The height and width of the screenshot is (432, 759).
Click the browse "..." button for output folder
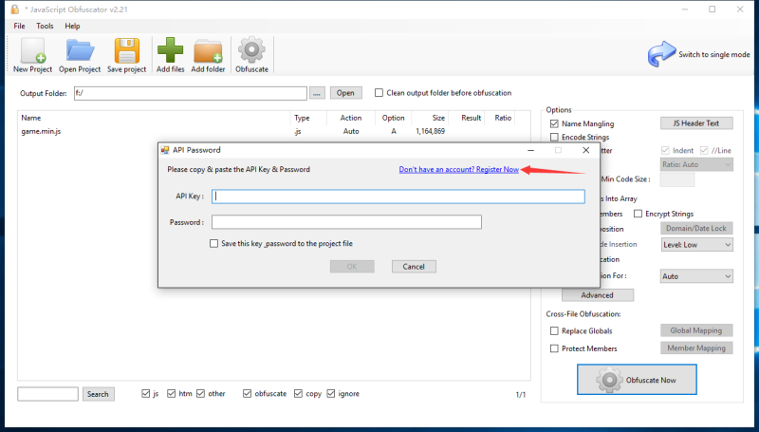tap(317, 93)
